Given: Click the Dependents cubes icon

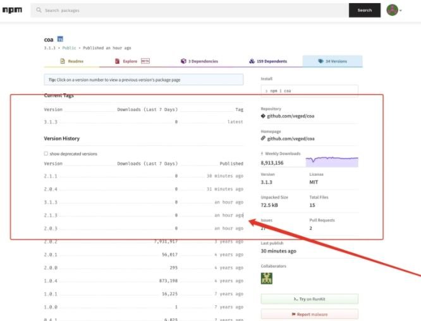Looking at the screenshot, I should coord(252,61).
